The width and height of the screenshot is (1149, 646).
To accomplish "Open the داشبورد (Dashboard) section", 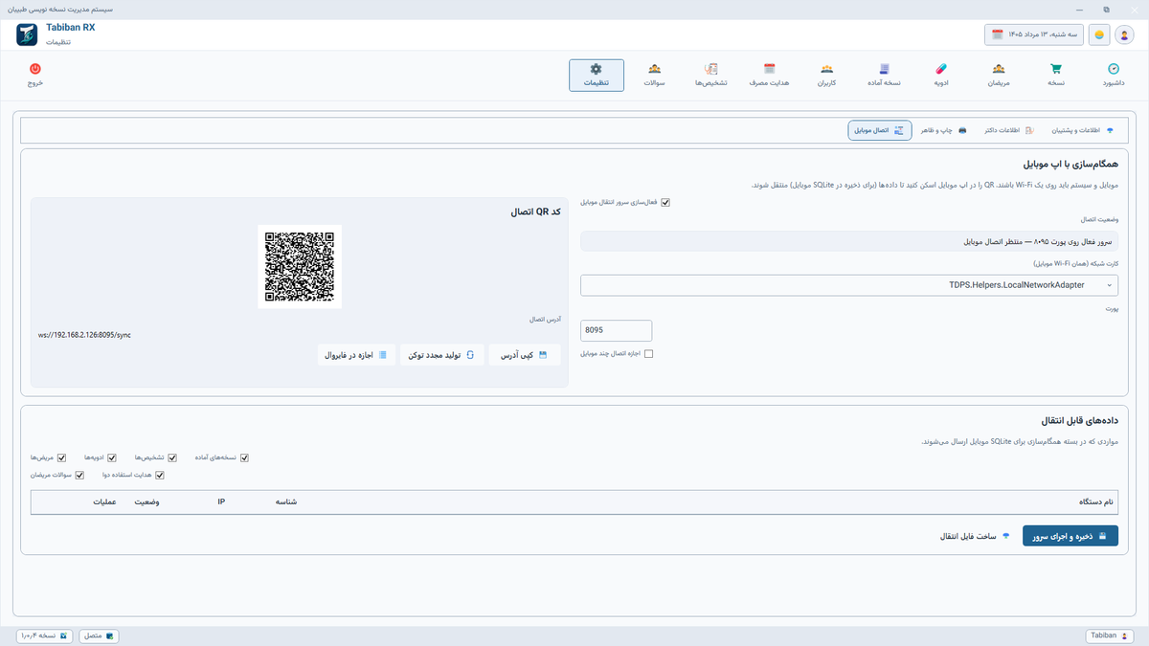I will tap(1114, 75).
